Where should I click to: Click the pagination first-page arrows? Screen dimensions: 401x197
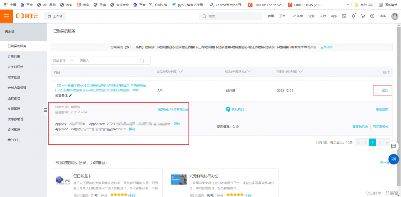coord(358,143)
